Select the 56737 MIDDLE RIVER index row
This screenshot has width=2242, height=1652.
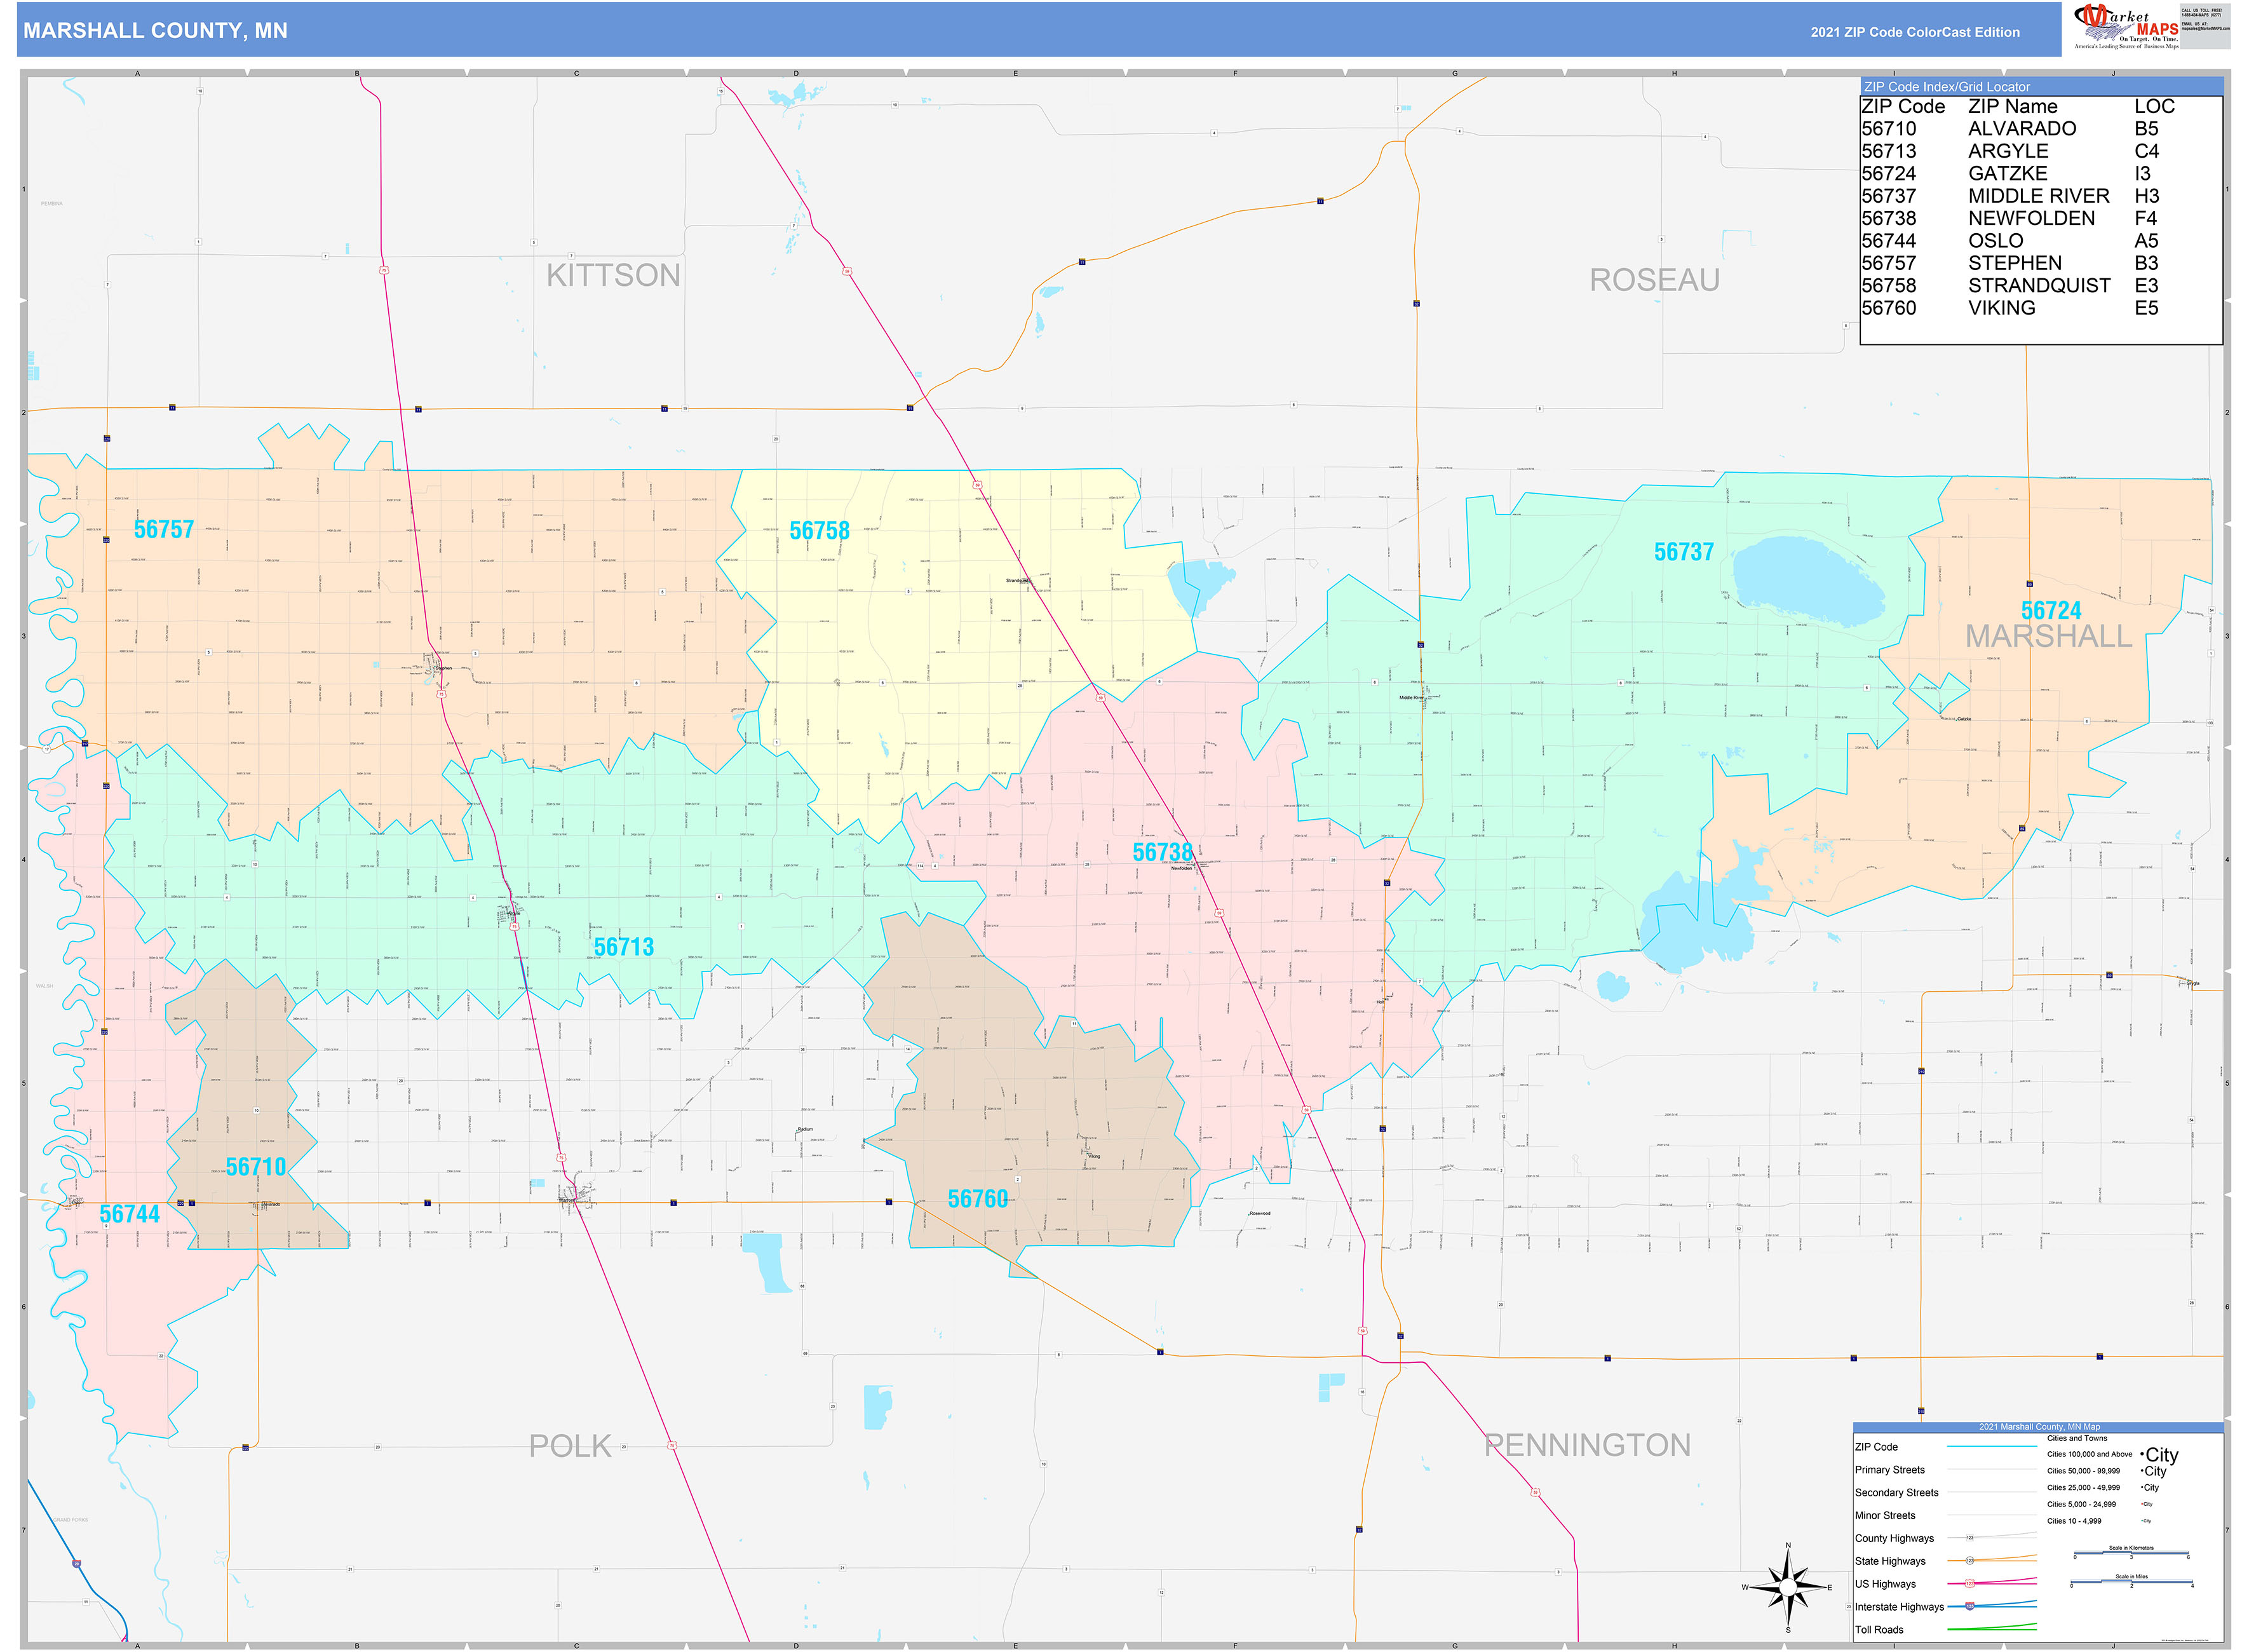2010,196
